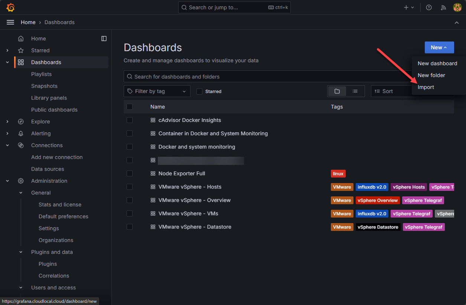The image size is (466, 305).
Task: Tick the select-all checkbox in the table header
Action: tap(130, 107)
